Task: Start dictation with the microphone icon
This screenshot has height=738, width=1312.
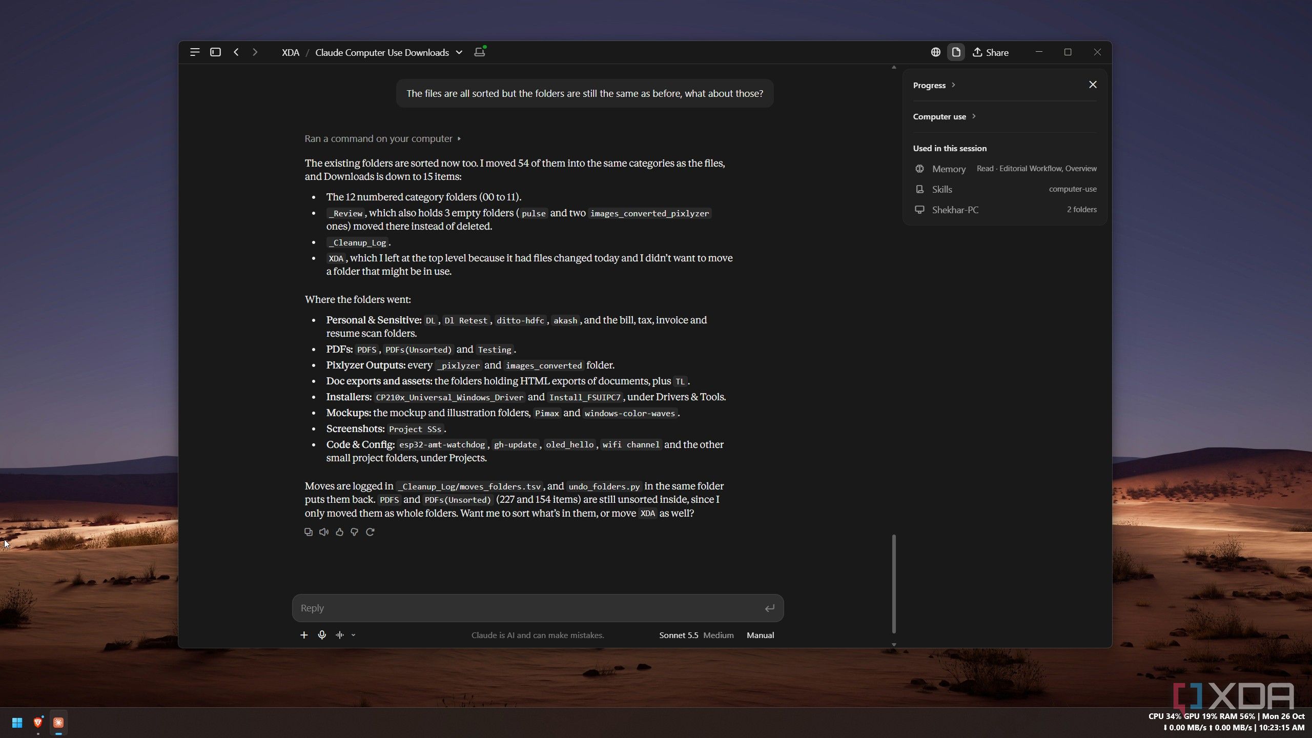Action: tap(322, 635)
